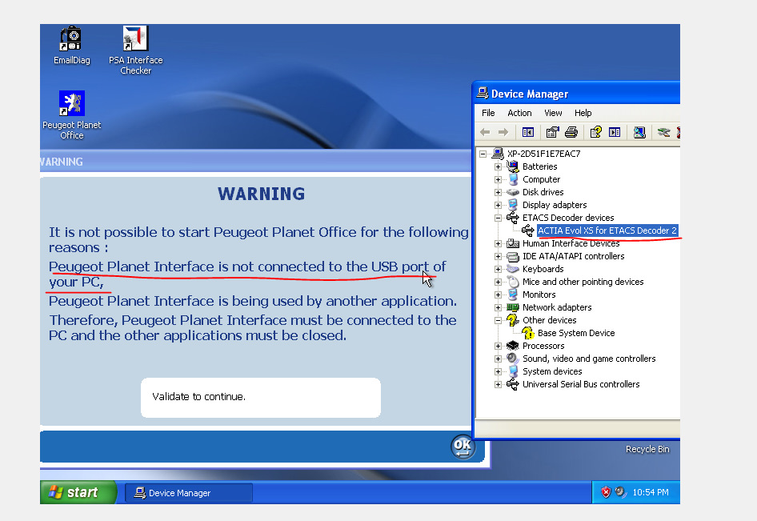
Task: Collapse the Other devices node
Action: point(499,320)
